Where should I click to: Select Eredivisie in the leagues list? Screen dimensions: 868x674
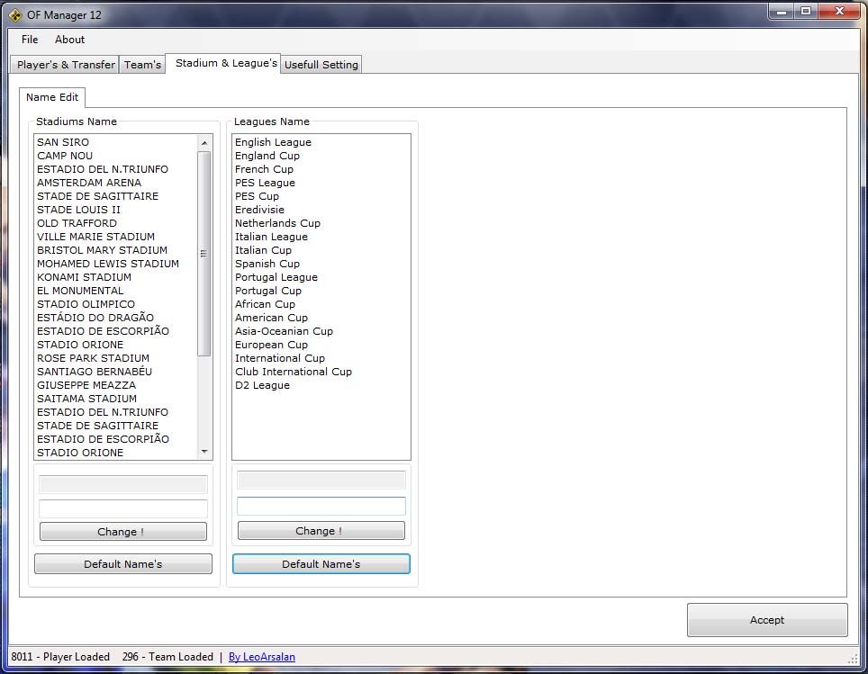(x=259, y=210)
